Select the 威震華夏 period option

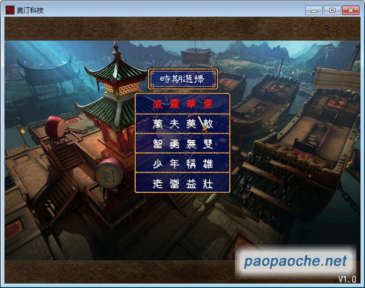(x=182, y=104)
